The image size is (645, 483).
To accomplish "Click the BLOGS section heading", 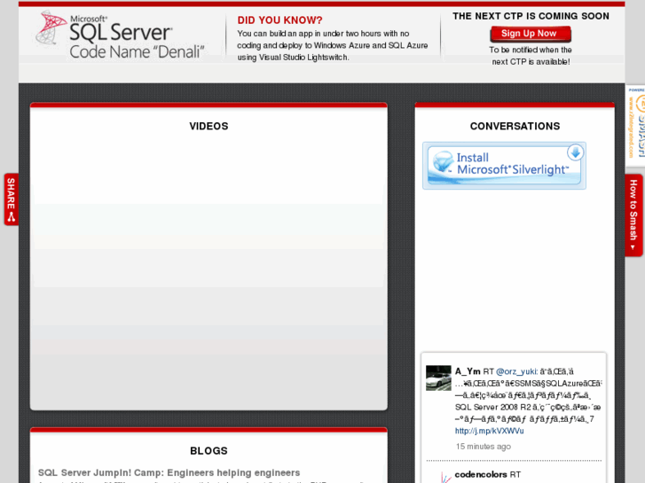I will [208, 451].
